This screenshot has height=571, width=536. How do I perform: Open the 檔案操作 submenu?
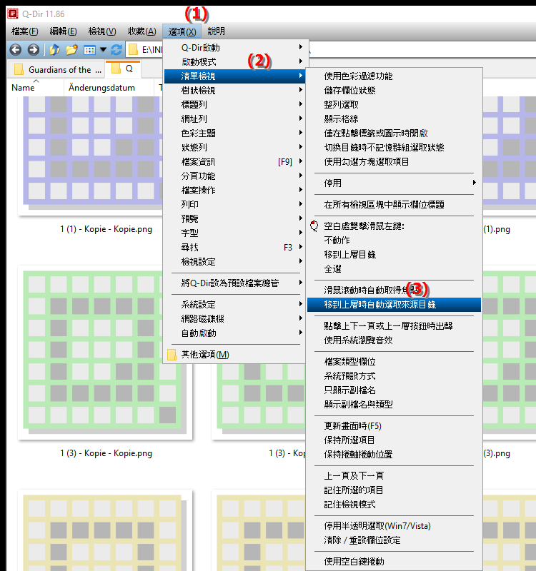click(234, 190)
